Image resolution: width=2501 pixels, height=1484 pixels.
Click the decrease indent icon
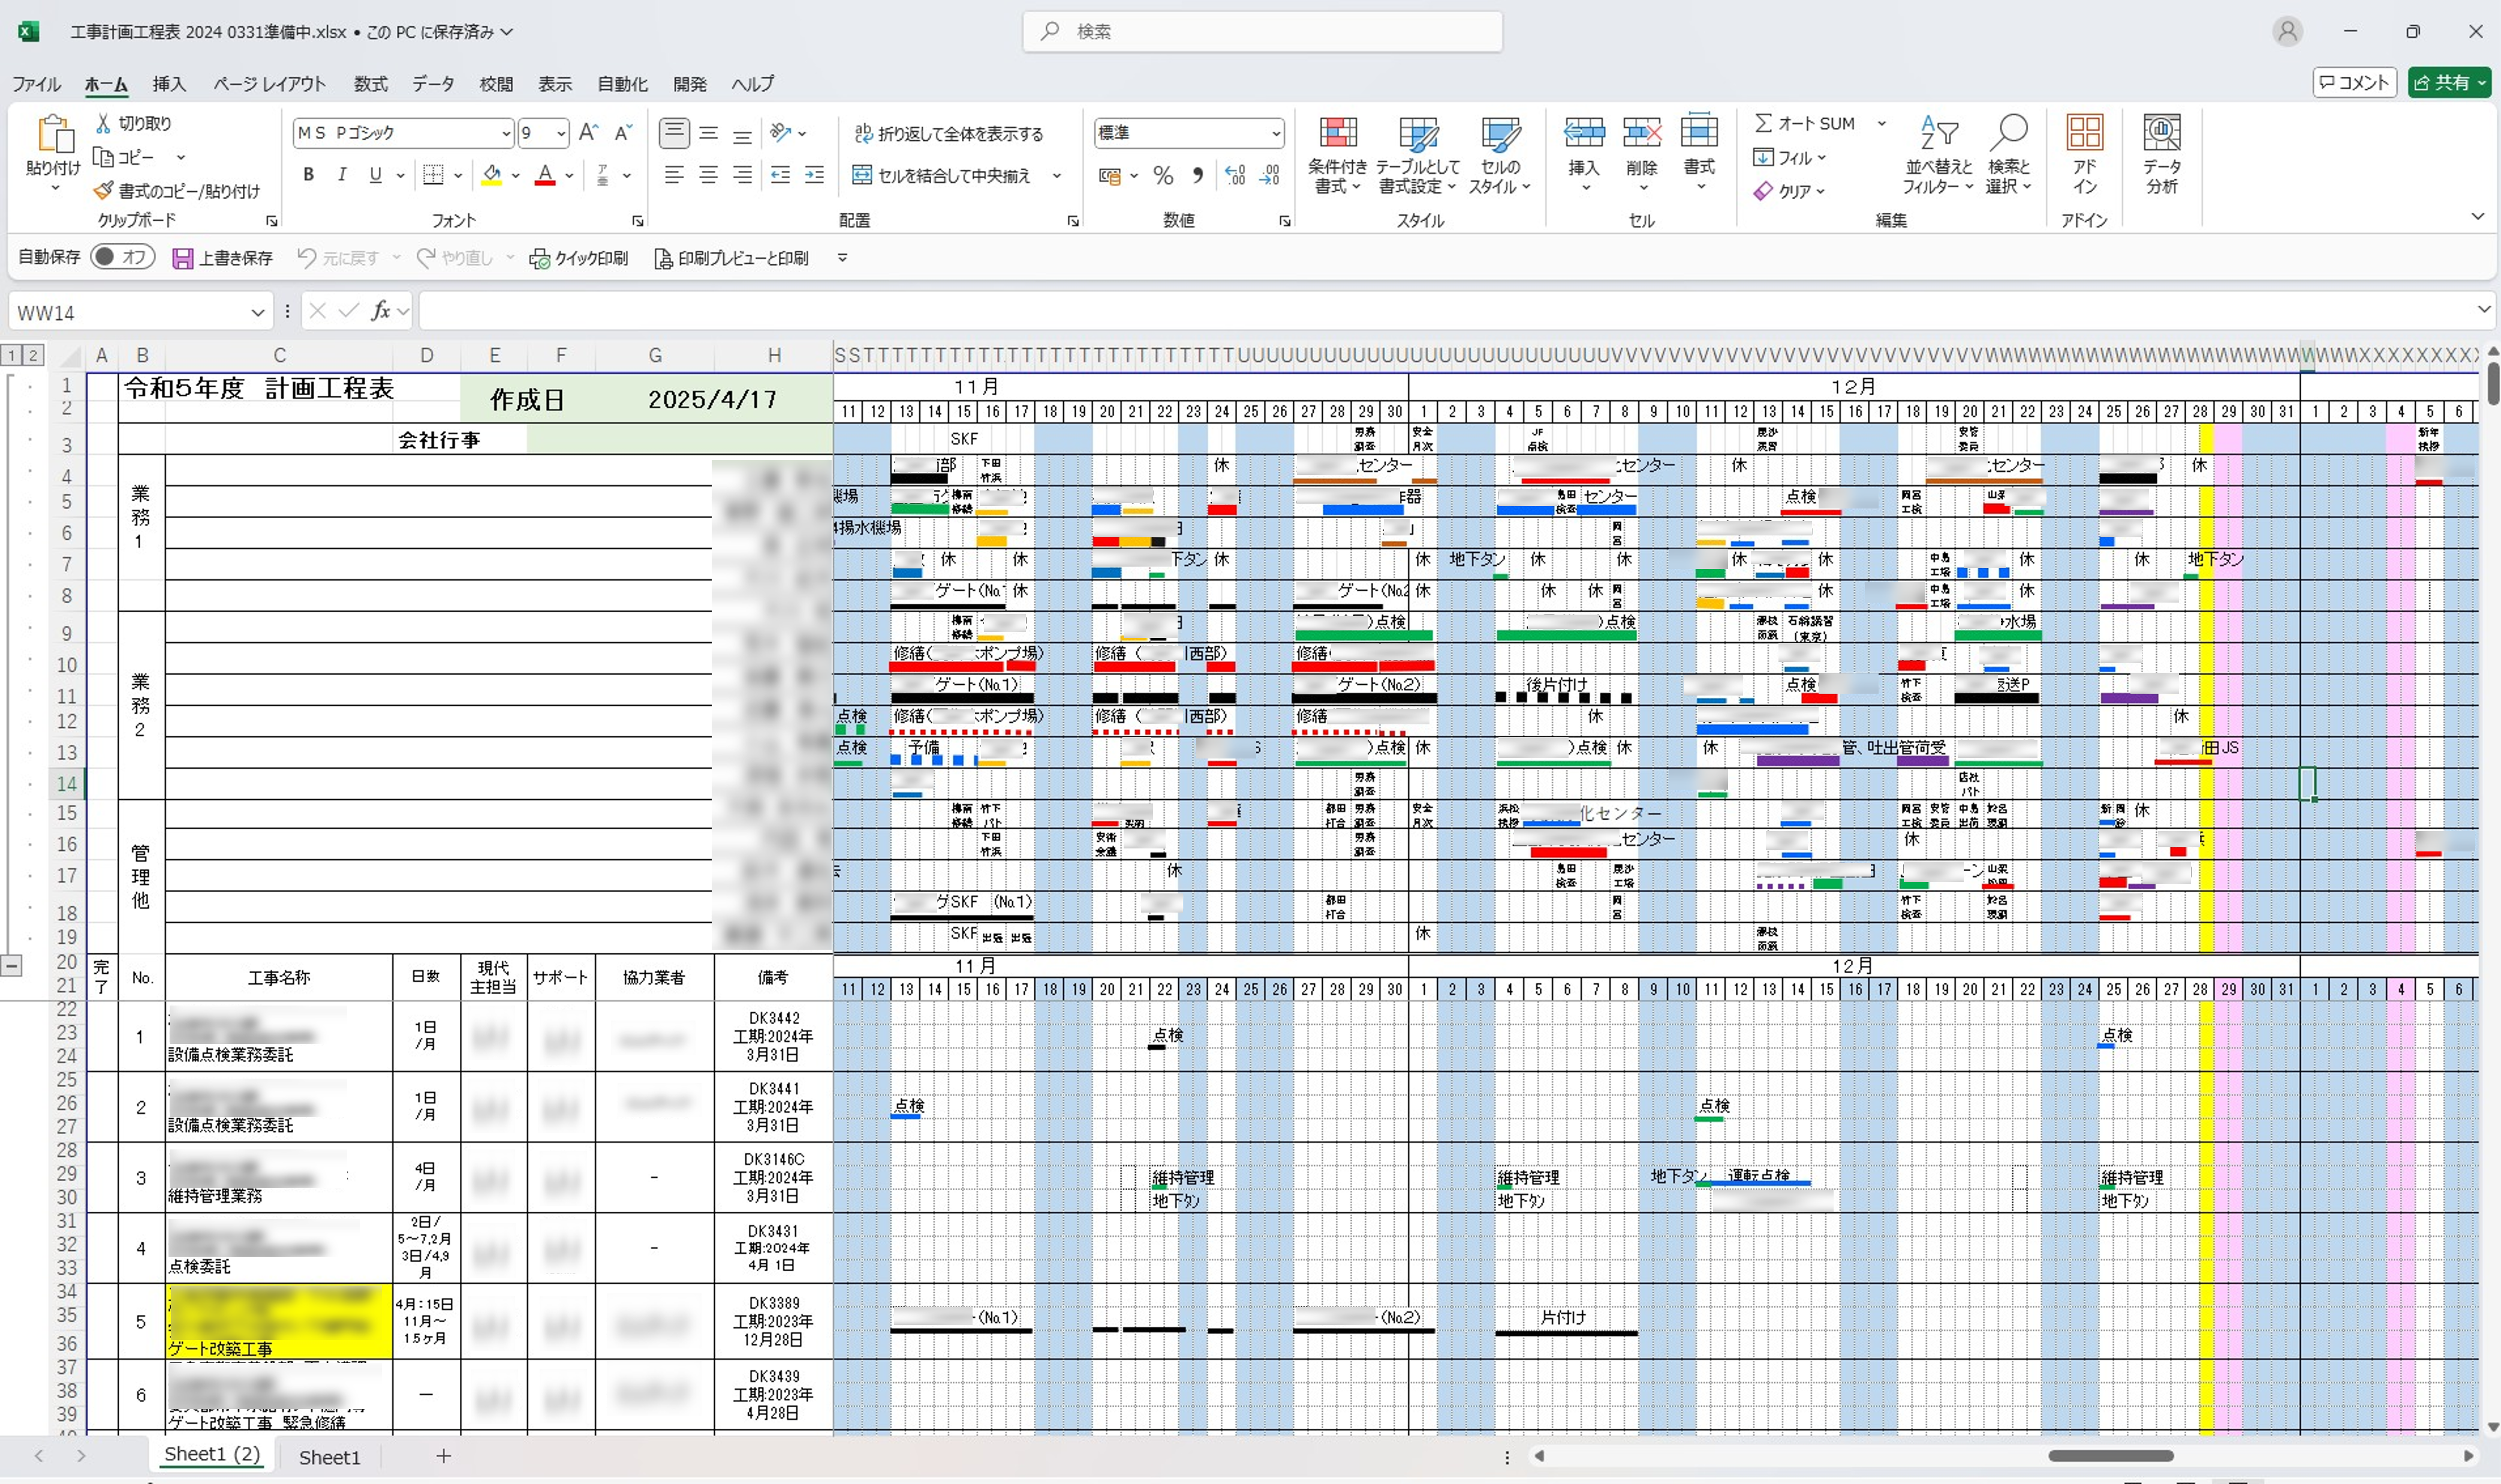781,175
